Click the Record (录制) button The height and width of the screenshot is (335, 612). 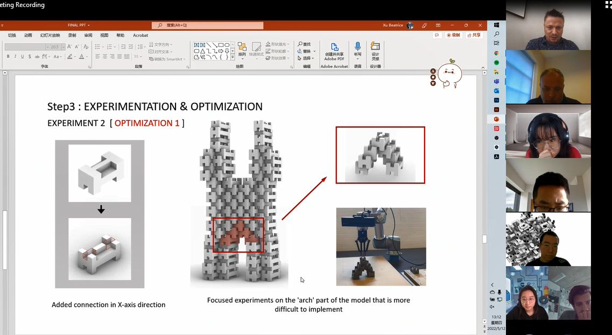click(x=453, y=34)
